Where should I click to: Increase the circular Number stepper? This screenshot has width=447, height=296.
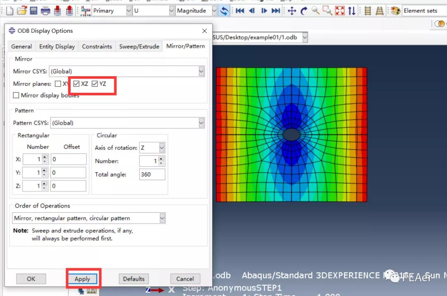(161, 159)
